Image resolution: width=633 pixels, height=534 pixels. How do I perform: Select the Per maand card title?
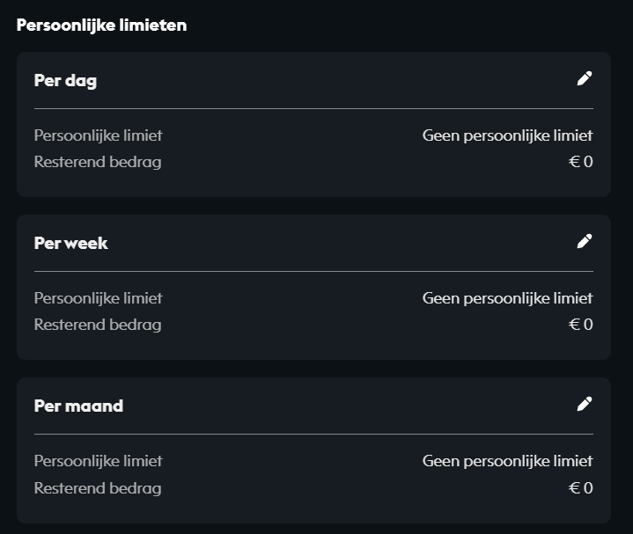pos(78,406)
